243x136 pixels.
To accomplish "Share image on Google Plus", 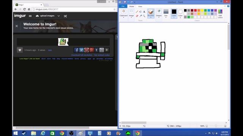I will [x=92, y=50].
